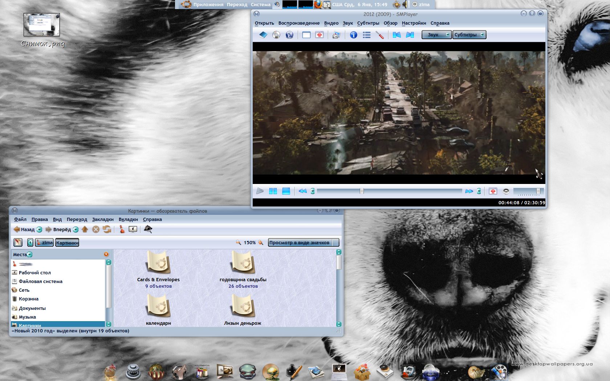Toggle text location entry pencil icon
This screenshot has width=610, height=381.
pos(18,242)
